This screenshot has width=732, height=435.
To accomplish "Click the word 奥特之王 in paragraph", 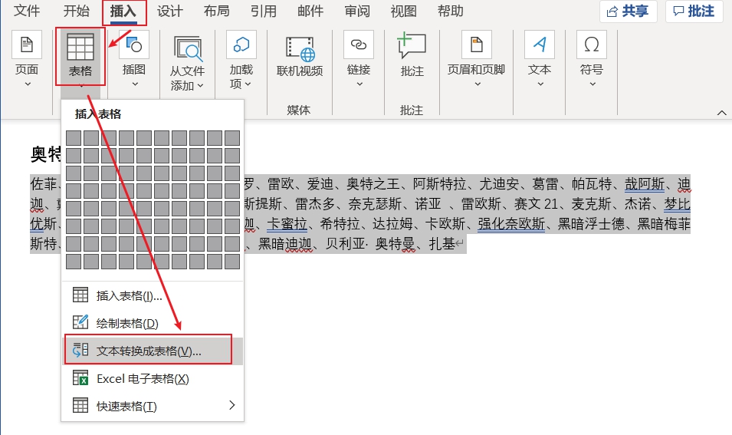I will tap(373, 184).
